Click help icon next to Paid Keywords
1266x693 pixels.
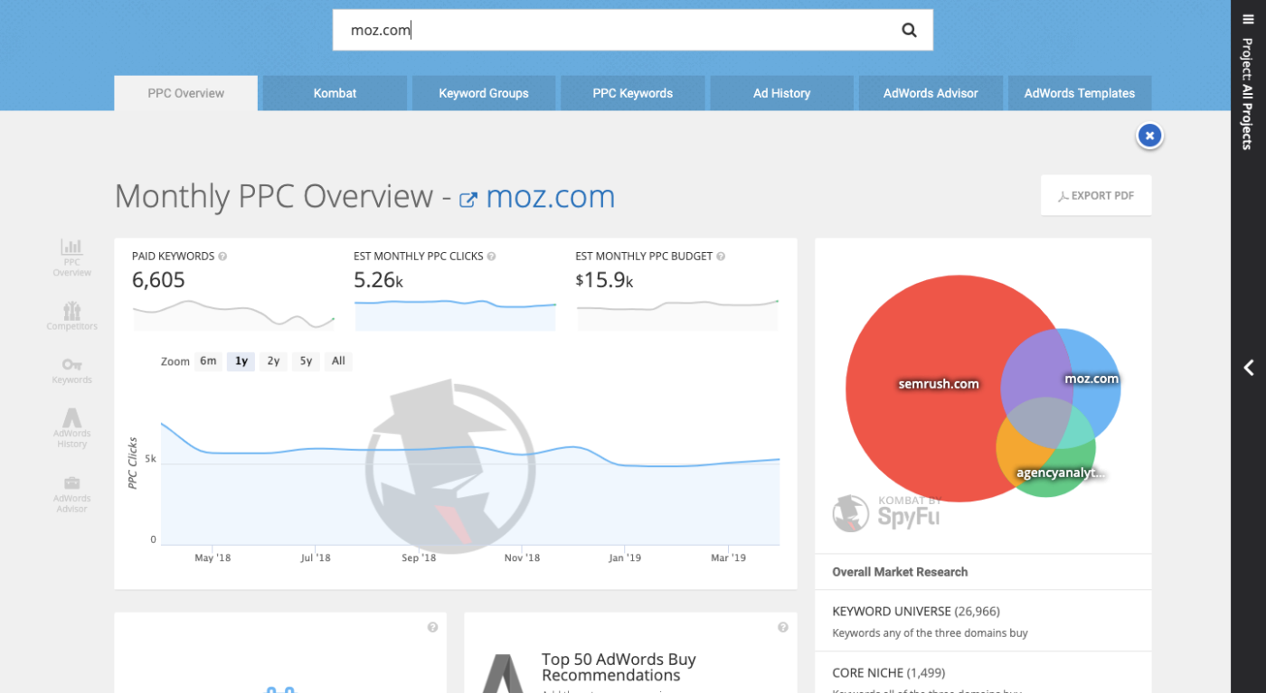pyautogui.click(x=222, y=257)
